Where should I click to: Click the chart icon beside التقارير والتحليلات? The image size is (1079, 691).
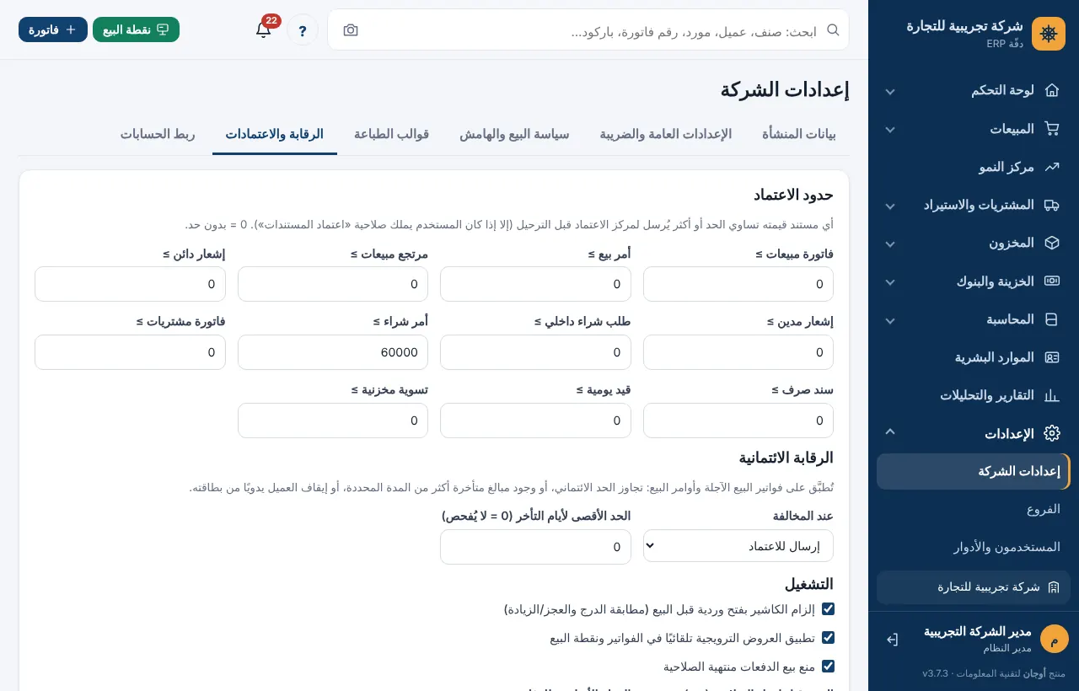pyautogui.click(x=1051, y=395)
